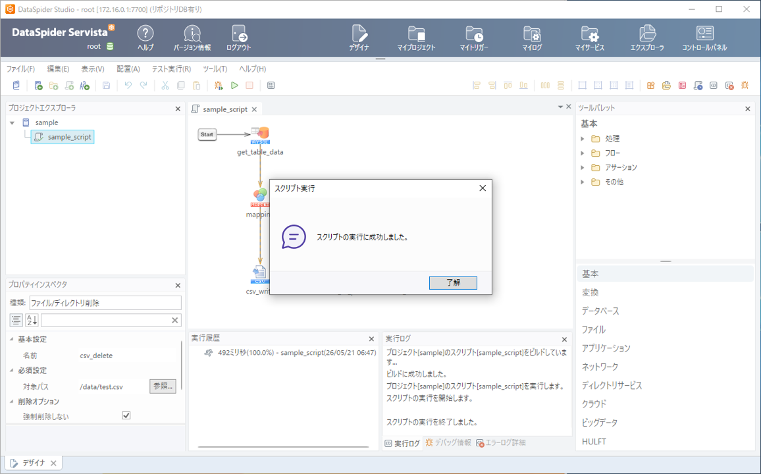Open the ファイル(F) menu
Image resolution: width=761 pixels, height=474 pixels.
[20, 69]
